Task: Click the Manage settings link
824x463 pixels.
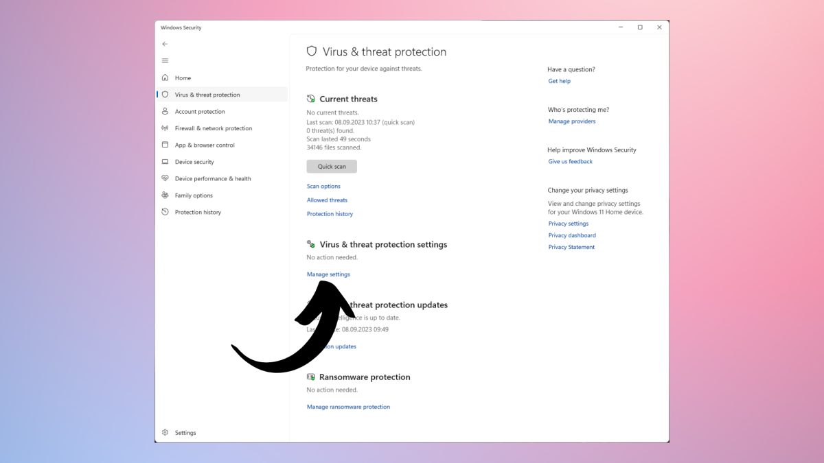Action: (x=328, y=274)
